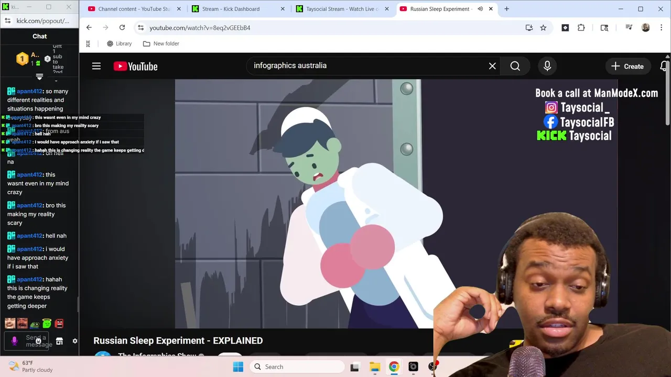The height and width of the screenshot is (377, 671).
Task: Open the Chrome profile avatar
Action: 646,28
